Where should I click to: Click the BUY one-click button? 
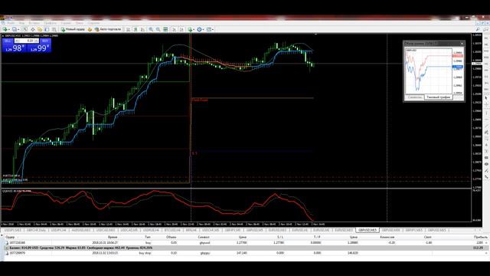(x=45, y=41)
